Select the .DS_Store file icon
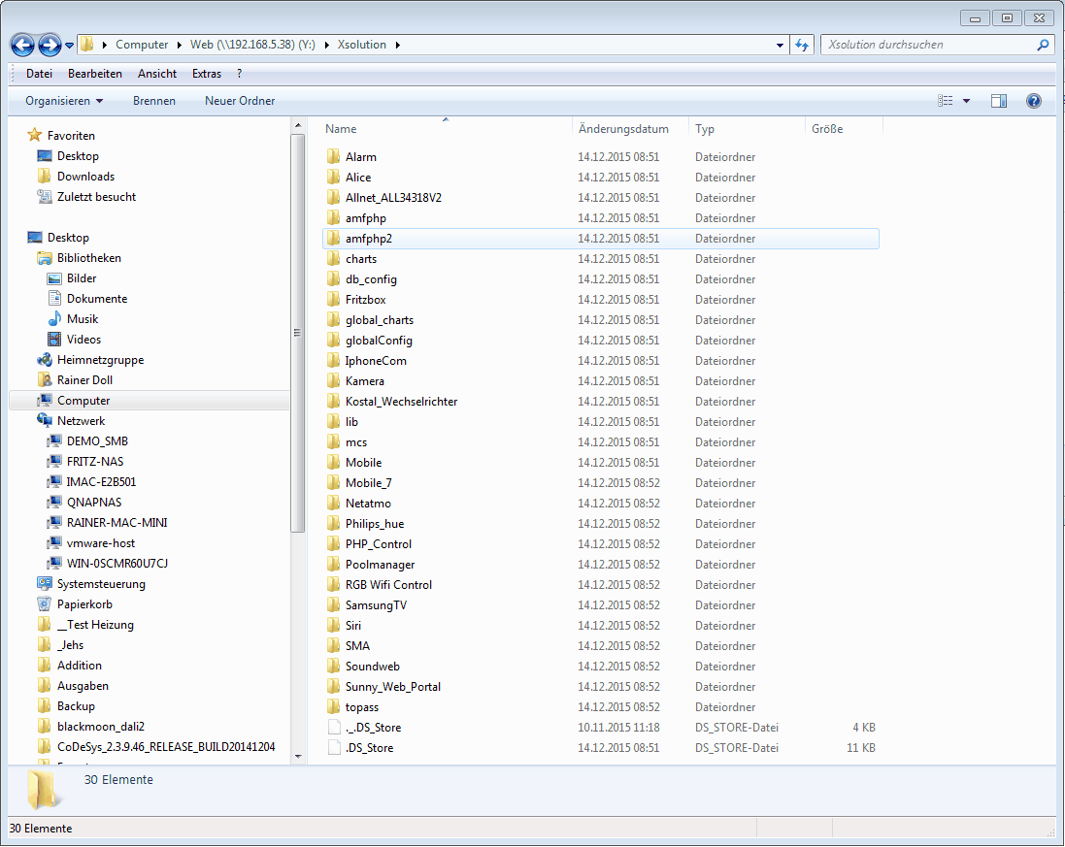The width and height of the screenshot is (1065, 847). point(334,748)
